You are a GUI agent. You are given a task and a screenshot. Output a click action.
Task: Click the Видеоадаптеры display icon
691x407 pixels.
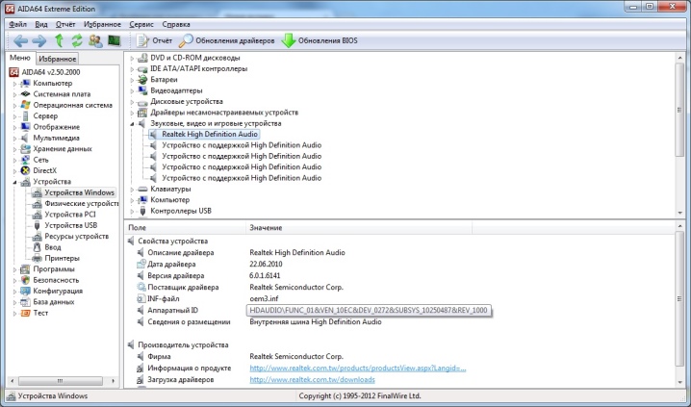click(x=142, y=90)
